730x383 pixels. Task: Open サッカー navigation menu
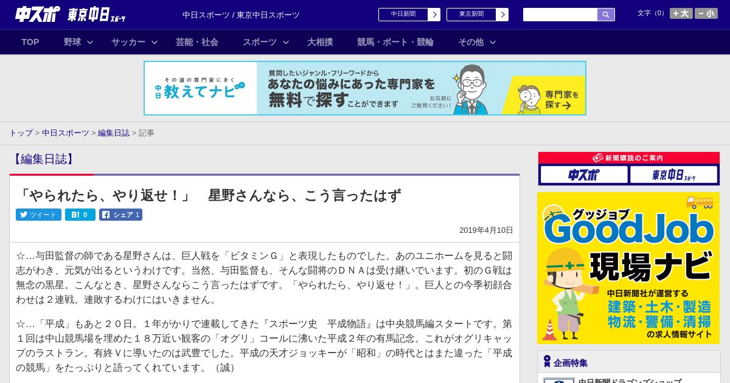click(128, 42)
